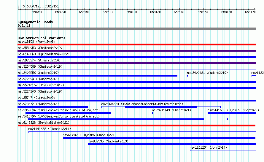Click the small nsv5635149 variant marker
The image size is (264, 162).
[152, 113]
